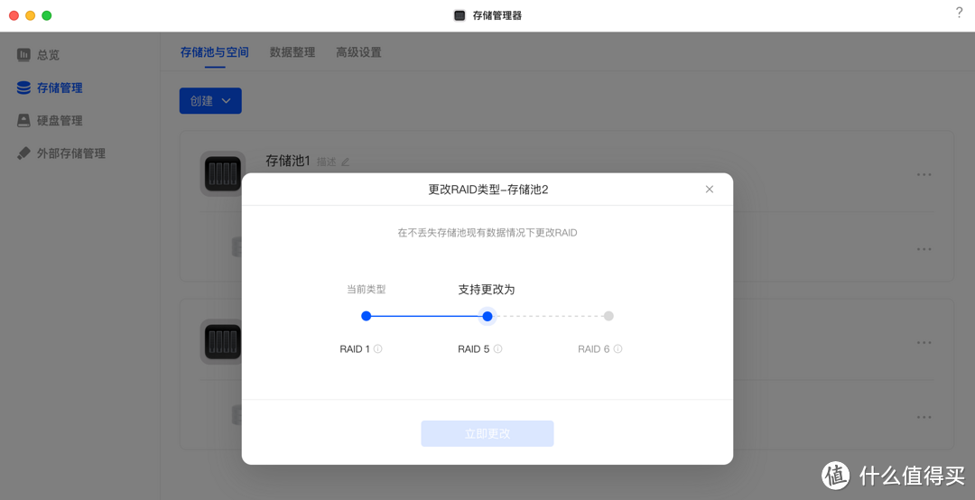The height and width of the screenshot is (500, 975).
Task: Click the info icon next to RAID 5
Action: 498,349
